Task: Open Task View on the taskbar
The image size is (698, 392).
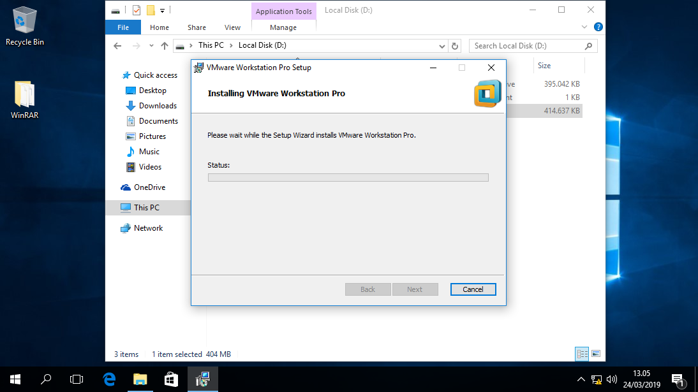Action: [77, 379]
